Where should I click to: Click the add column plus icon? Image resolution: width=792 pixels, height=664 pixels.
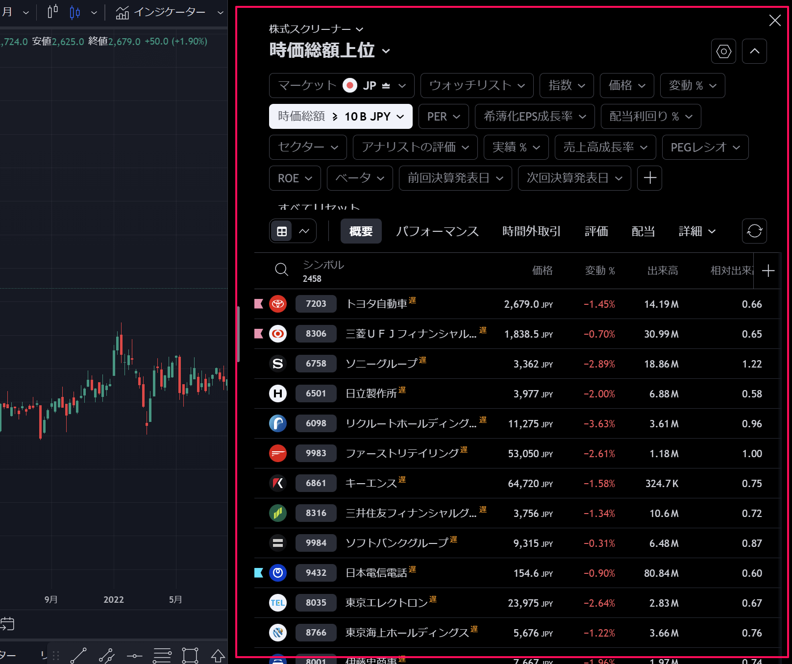coord(768,271)
